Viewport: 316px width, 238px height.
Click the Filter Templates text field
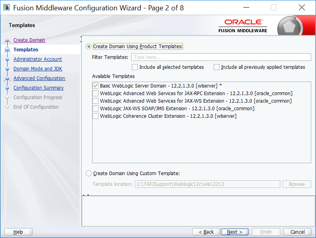click(x=221, y=57)
